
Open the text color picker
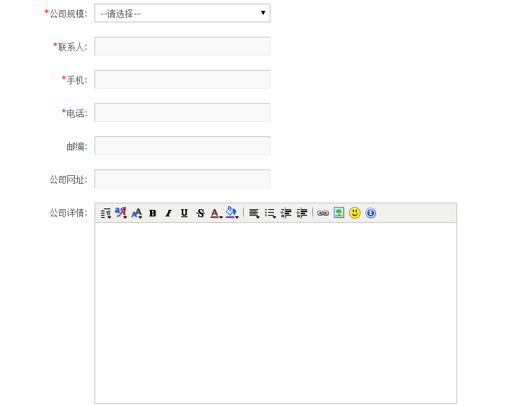pos(216,213)
